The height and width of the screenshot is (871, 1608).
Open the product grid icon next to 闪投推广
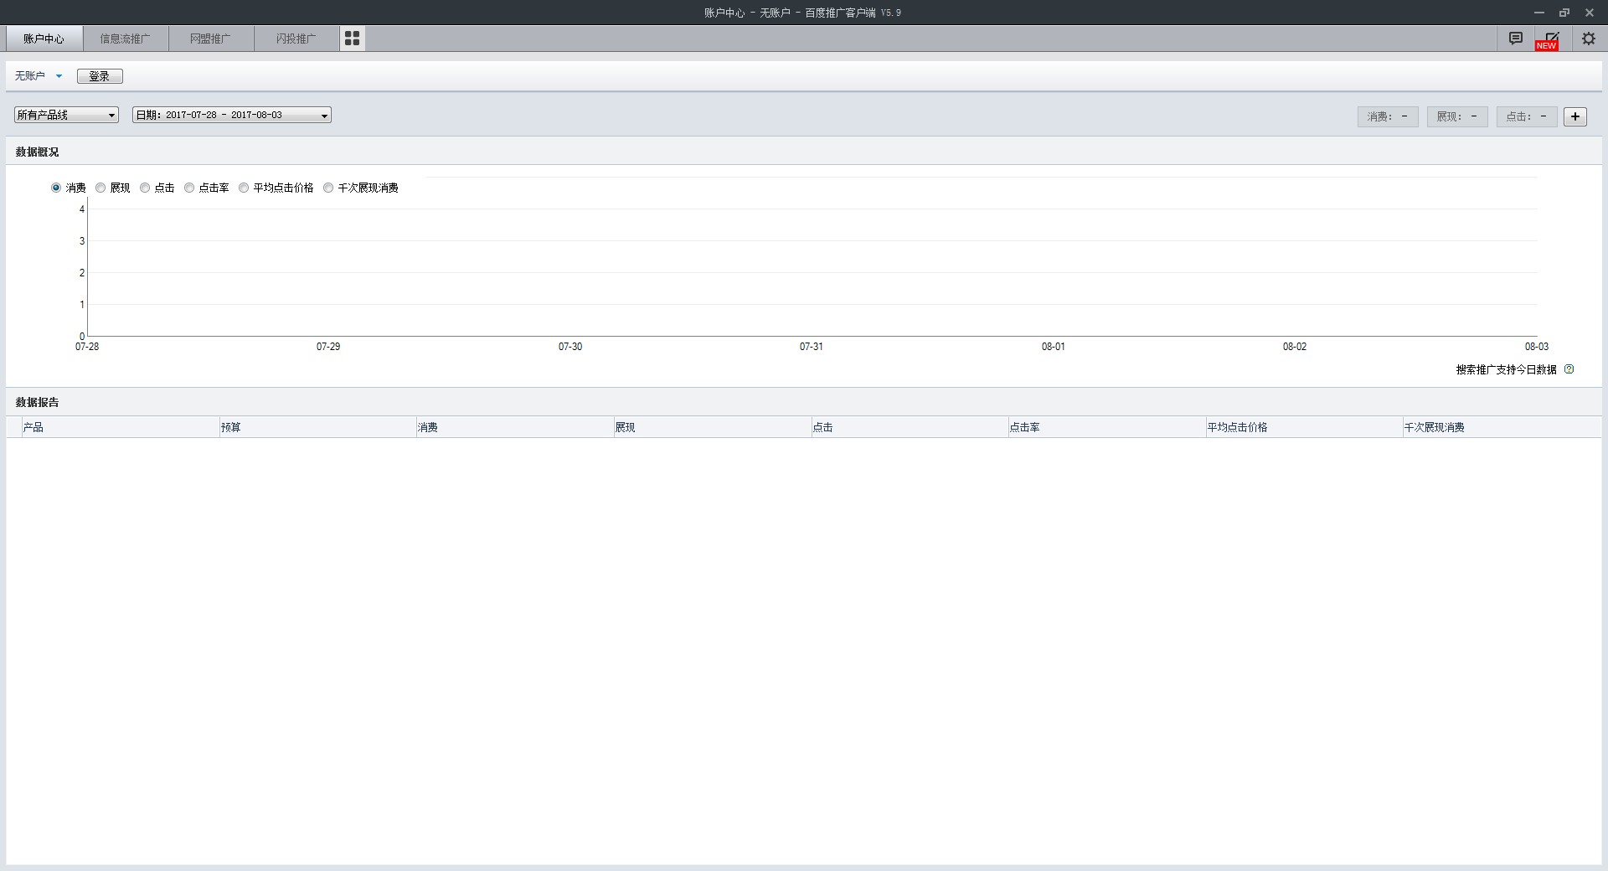pyautogui.click(x=352, y=39)
